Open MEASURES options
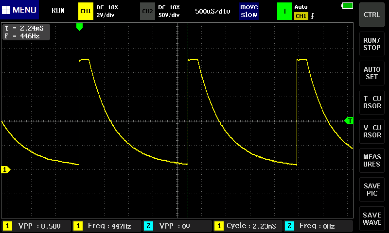This screenshot has width=389, height=233. click(x=371, y=161)
